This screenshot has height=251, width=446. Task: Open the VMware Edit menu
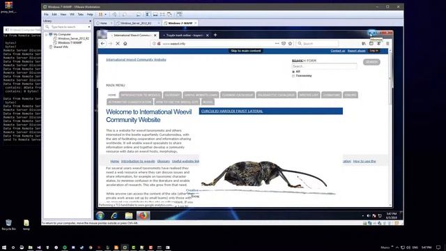coord(54,14)
